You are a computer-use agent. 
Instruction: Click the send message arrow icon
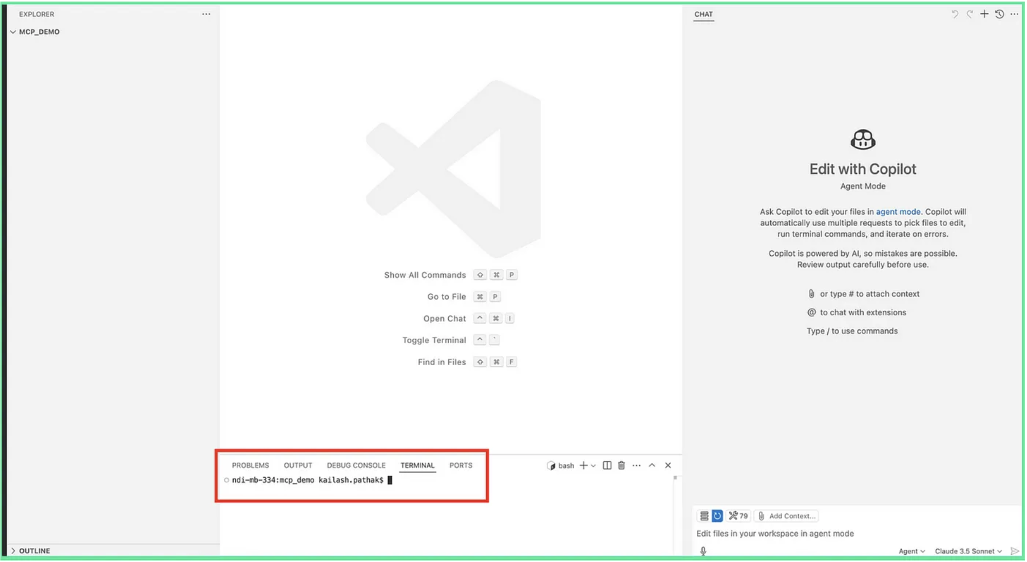[x=1014, y=550]
